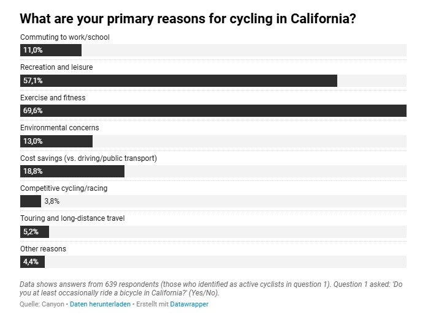
Task: Click the 69,6% value label
Action: [x=32, y=111]
